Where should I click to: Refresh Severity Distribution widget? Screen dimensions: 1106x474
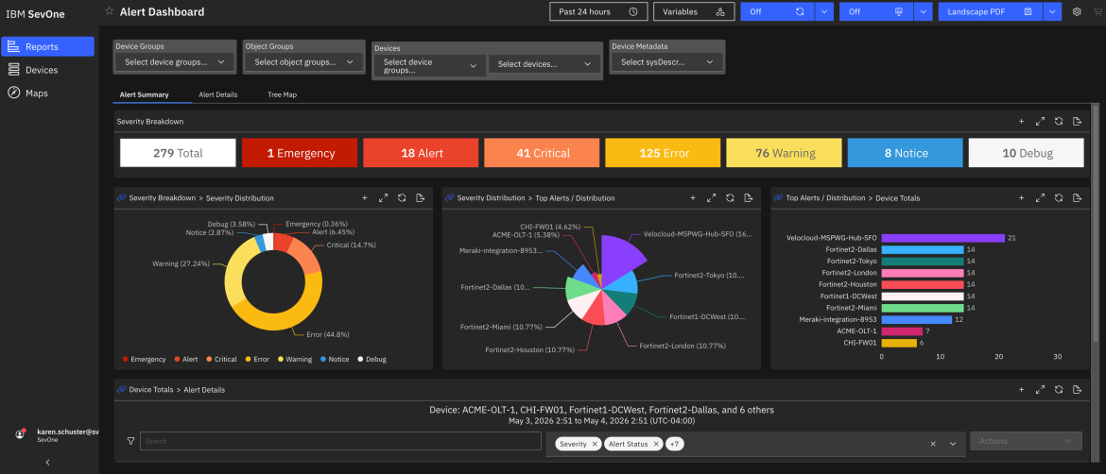[x=402, y=198]
